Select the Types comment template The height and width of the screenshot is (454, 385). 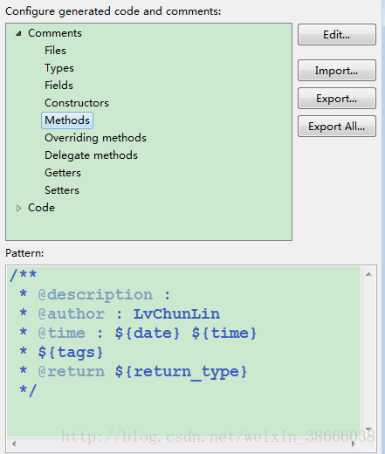click(59, 68)
